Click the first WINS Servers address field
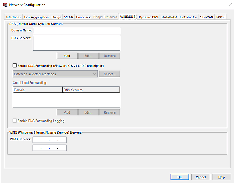The width and height of the screenshot is (235, 184). 49,140
